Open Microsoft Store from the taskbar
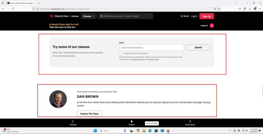 (x=156, y=130)
